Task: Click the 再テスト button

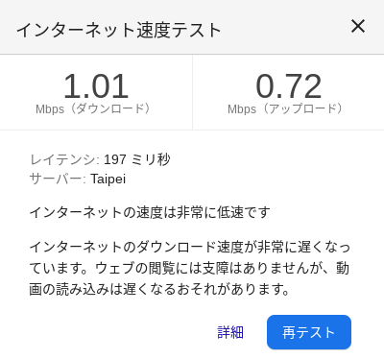Action: click(x=309, y=332)
